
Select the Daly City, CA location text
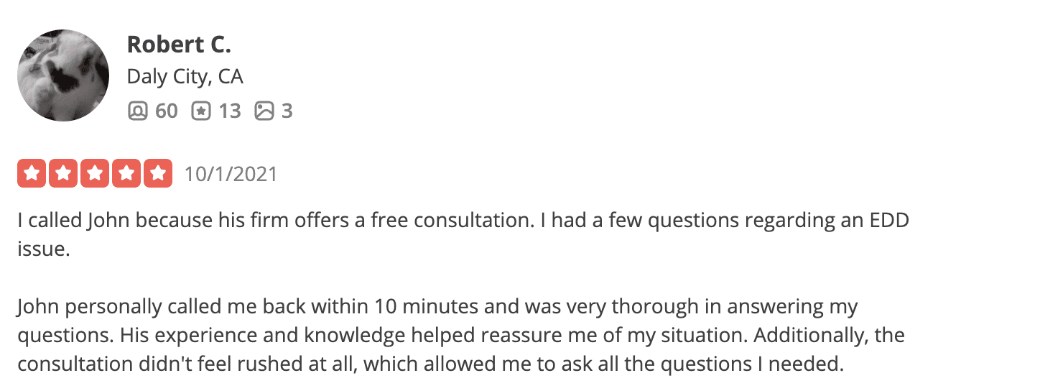tap(185, 76)
